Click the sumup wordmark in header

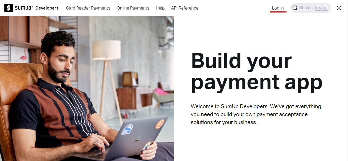point(23,8)
